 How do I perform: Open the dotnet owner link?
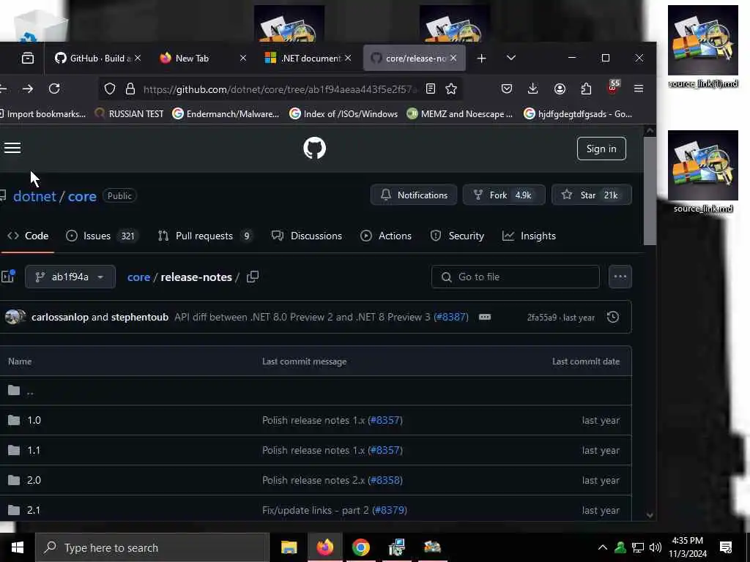34,196
